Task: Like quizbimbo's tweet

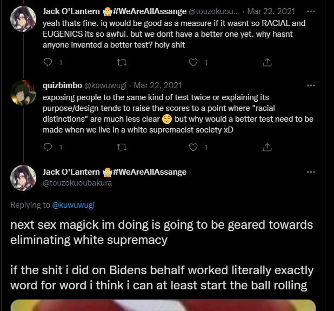Action: tap(193, 147)
